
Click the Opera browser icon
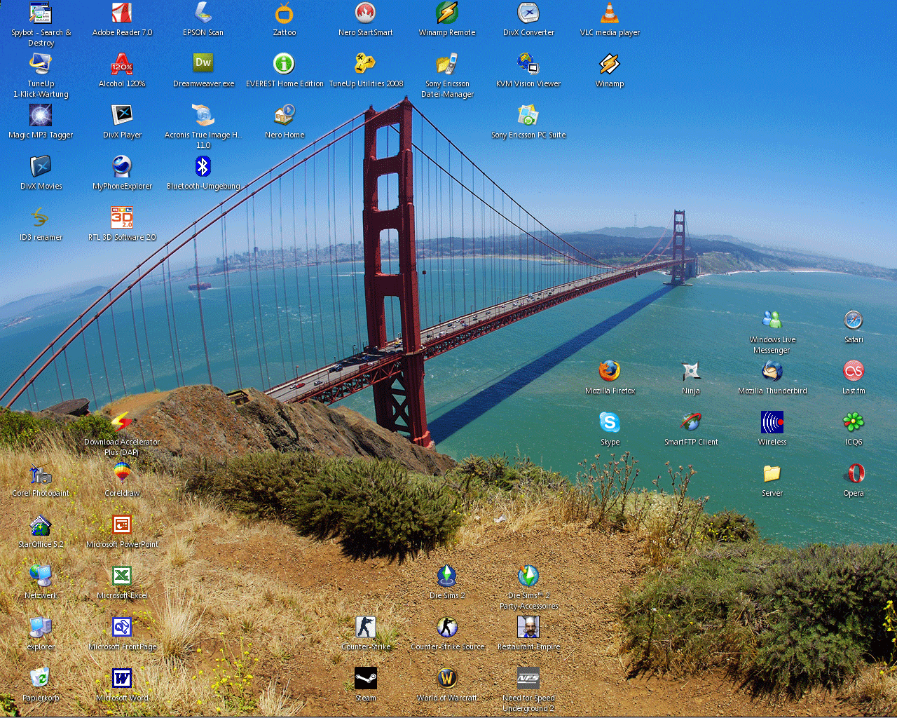[854, 473]
